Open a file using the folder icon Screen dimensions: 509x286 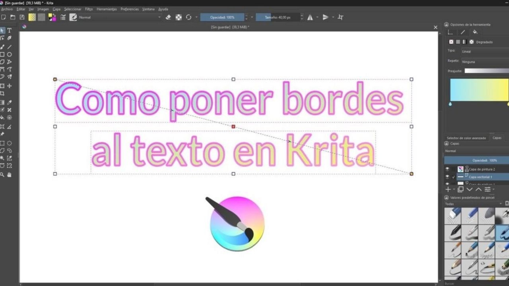(13, 17)
